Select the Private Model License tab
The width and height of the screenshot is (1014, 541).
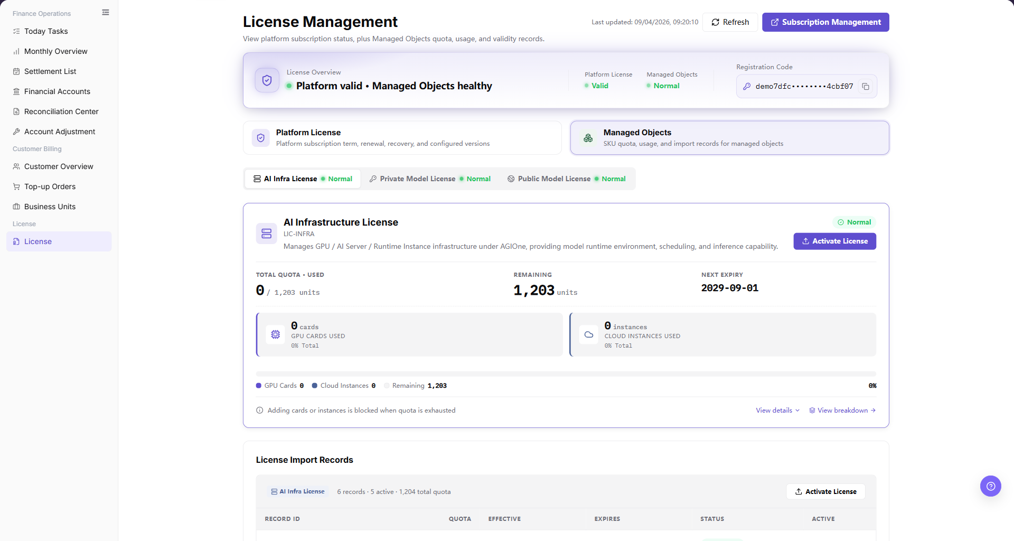(x=430, y=179)
